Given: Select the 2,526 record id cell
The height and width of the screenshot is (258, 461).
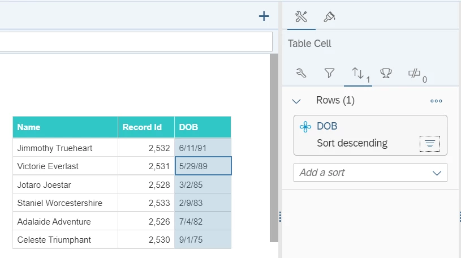Looking at the screenshot, I should pyautogui.click(x=146, y=222).
